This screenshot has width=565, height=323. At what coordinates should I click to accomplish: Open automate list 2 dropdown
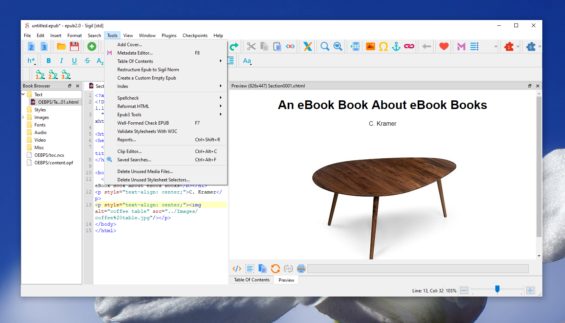pos(53,75)
